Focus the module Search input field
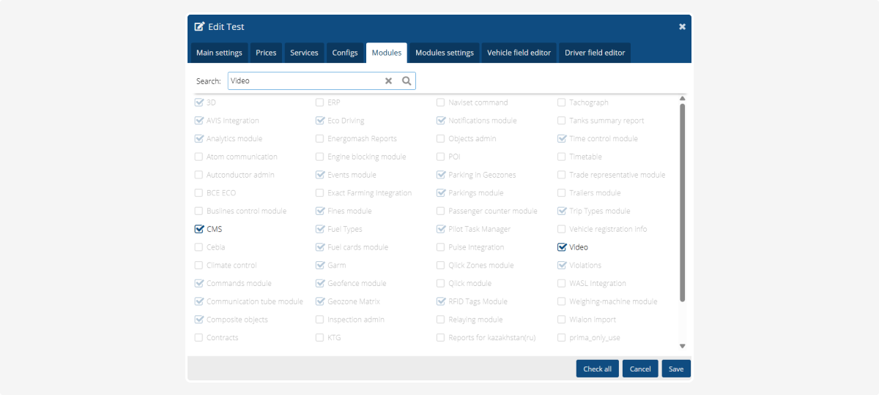 coord(304,81)
